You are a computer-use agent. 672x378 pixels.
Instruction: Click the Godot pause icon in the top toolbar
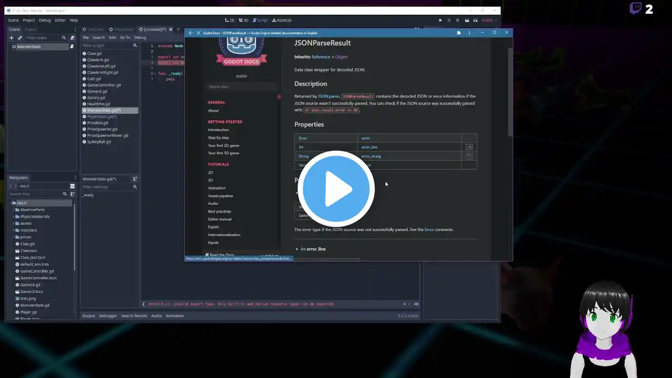click(x=449, y=20)
